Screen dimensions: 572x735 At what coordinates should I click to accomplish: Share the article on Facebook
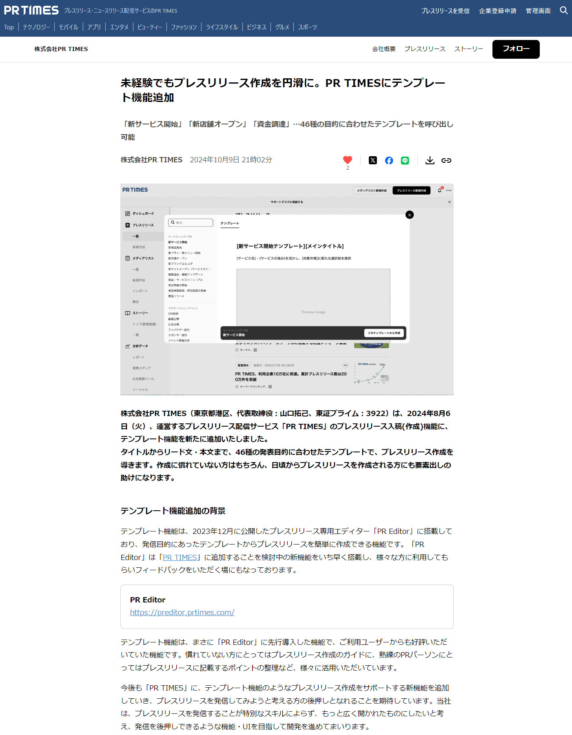click(x=389, y=160)
